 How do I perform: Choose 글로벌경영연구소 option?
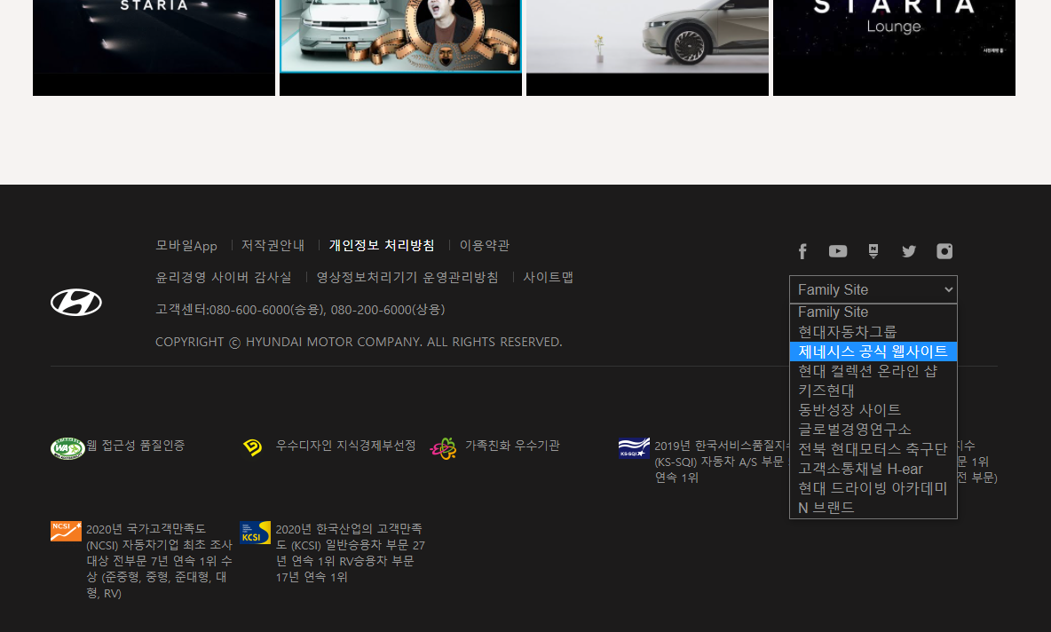coord(873,429)
